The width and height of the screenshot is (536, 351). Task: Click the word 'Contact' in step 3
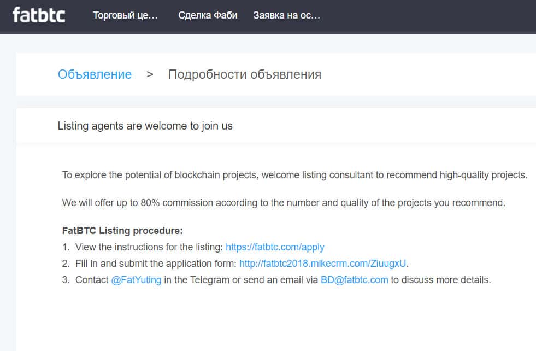point(92,280)
